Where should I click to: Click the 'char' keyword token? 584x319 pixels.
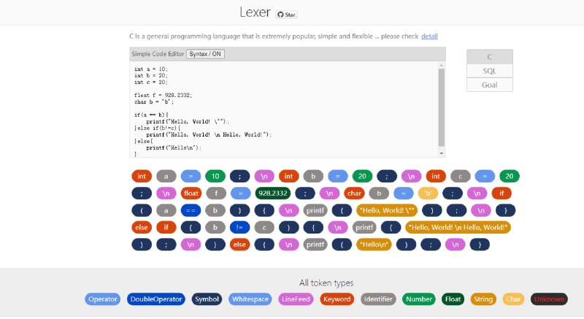355,193
